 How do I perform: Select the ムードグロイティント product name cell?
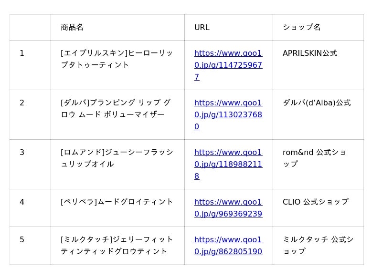[117, 208]
